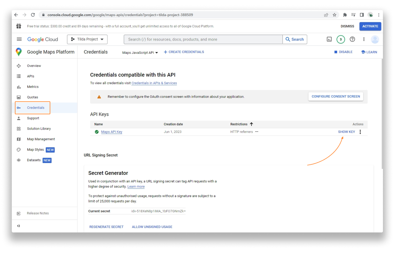Click the Creation date column header
This screenshot has width=395, height=254.
(x=173, y=124)
